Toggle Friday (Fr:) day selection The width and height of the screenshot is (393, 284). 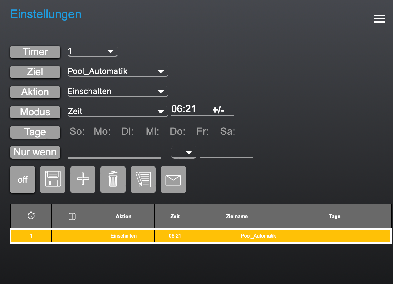click(x=202, y=131)
